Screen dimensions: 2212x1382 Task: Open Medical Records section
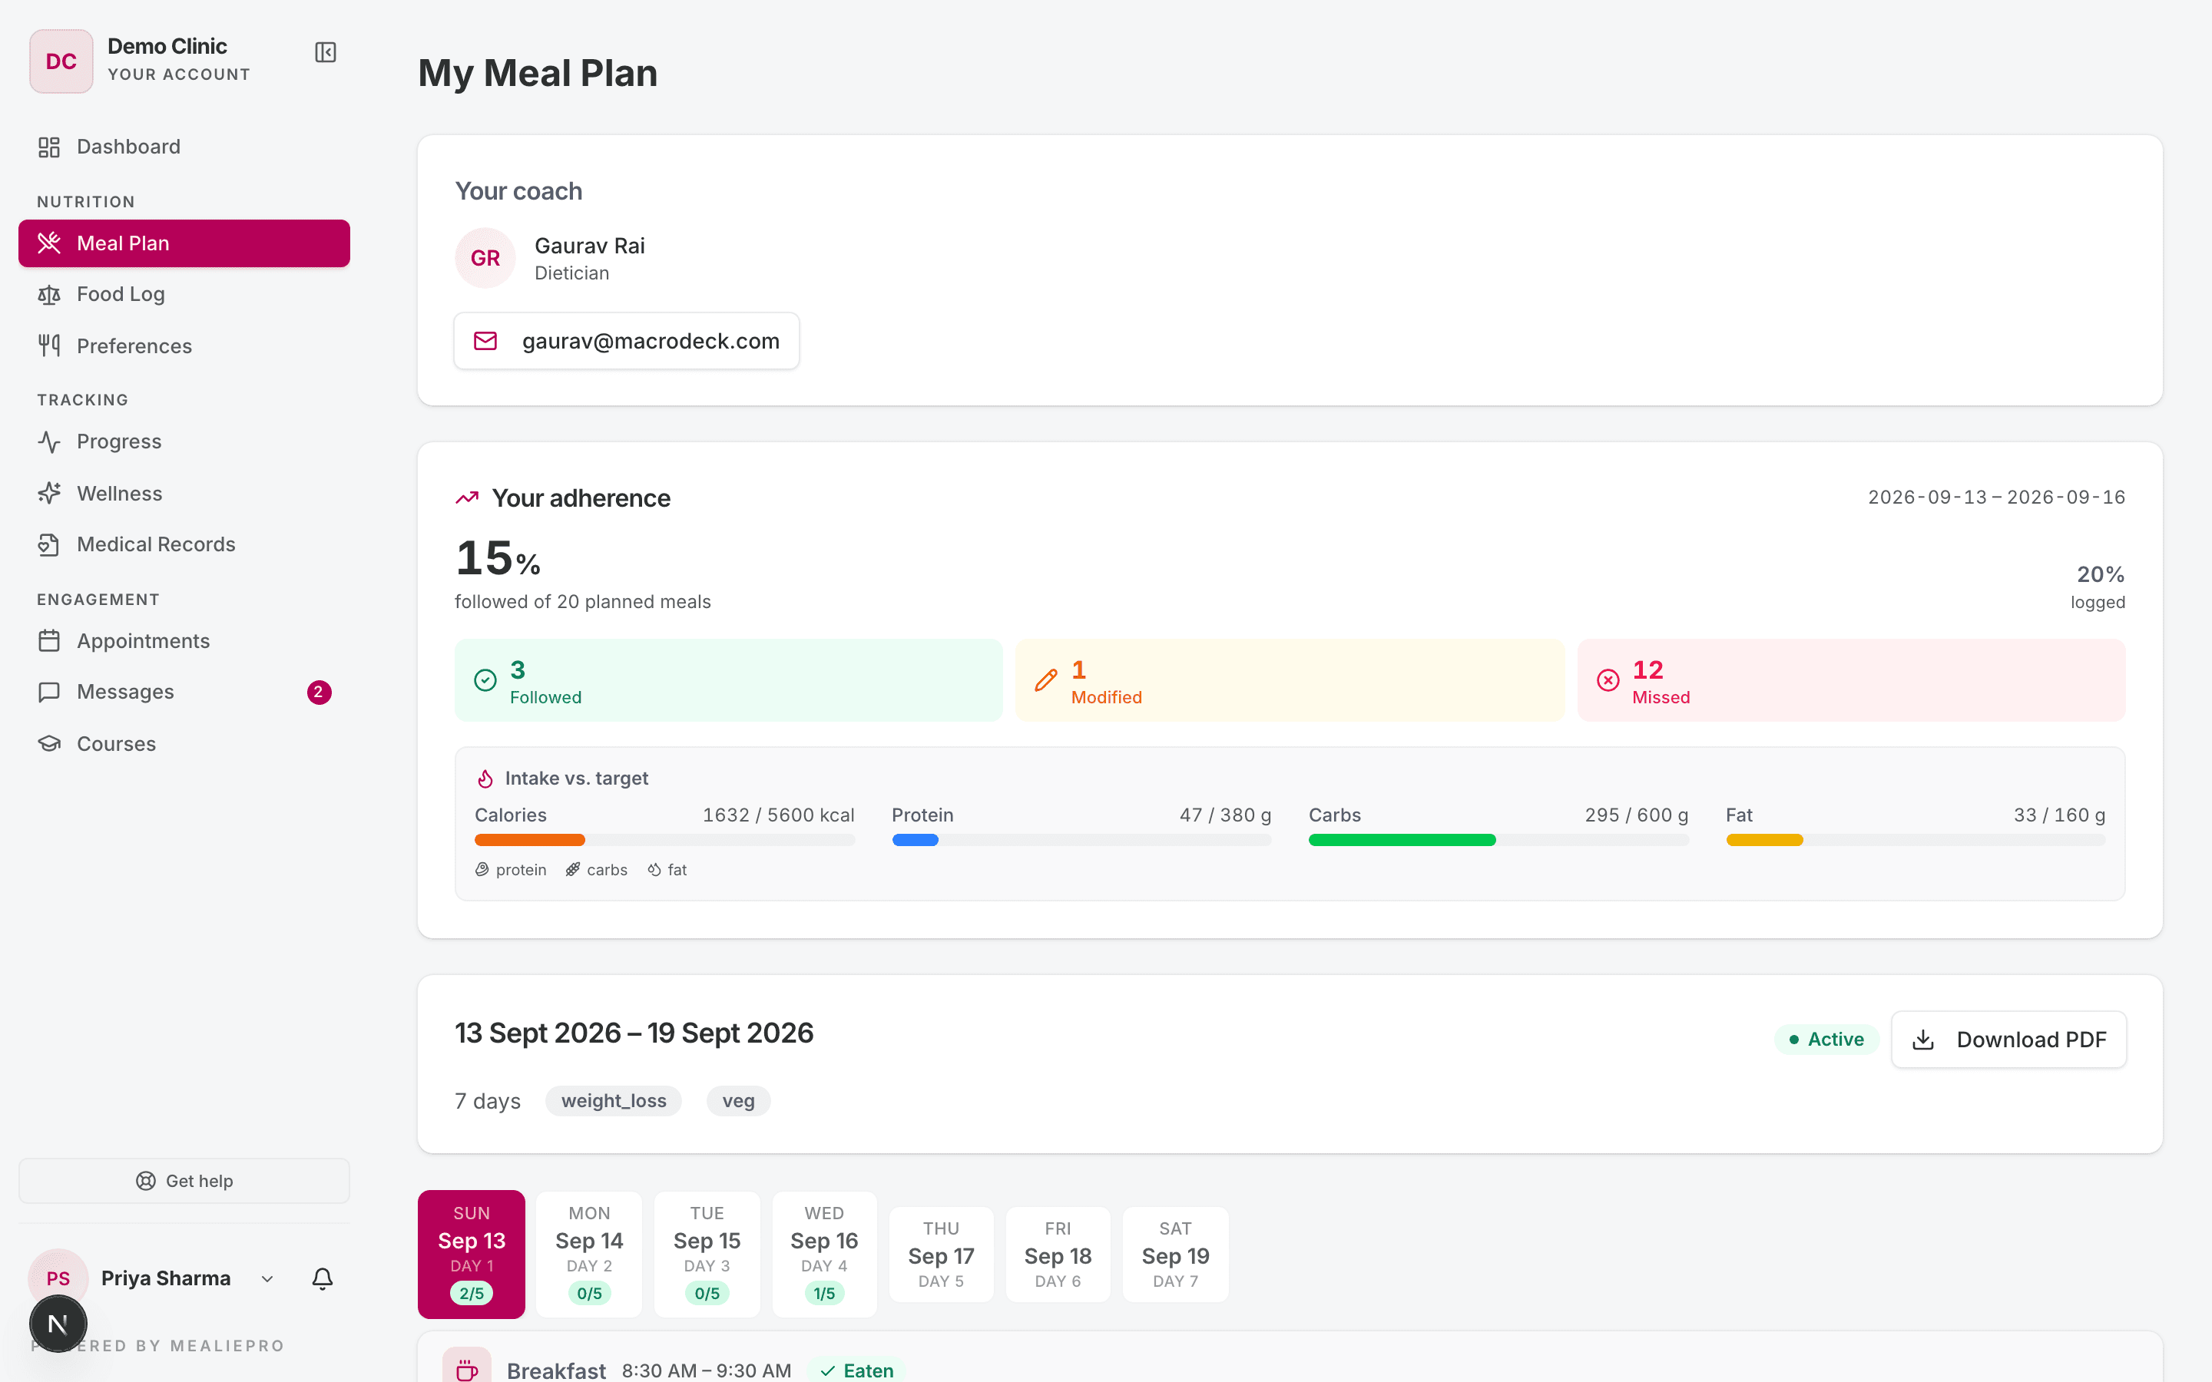click(184, 545)
